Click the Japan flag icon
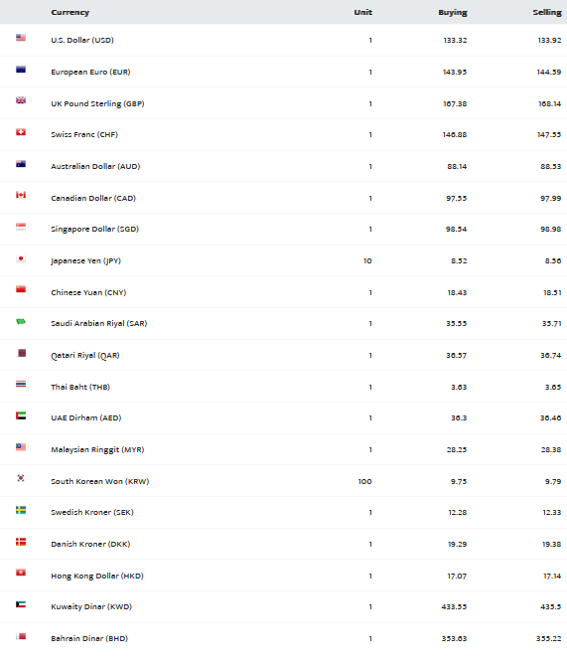 [x=21, y=258]
